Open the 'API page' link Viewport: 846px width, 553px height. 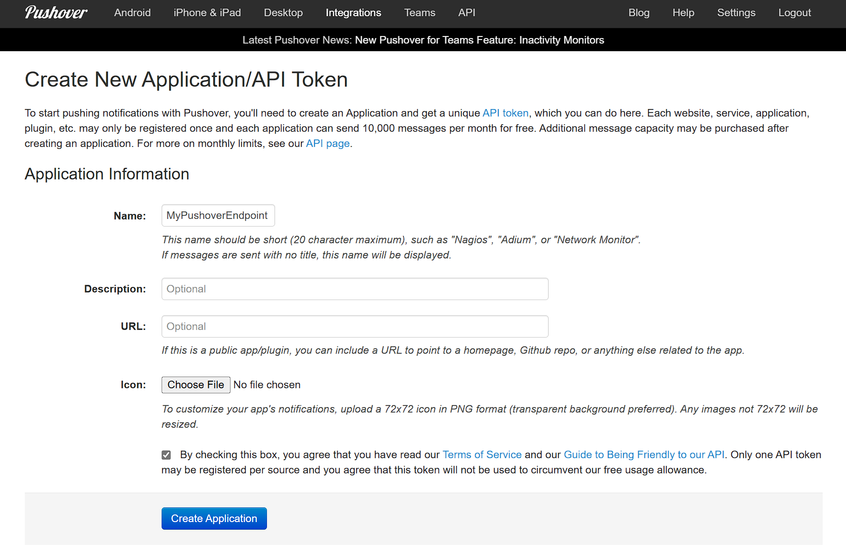click(x=328, y=143)
